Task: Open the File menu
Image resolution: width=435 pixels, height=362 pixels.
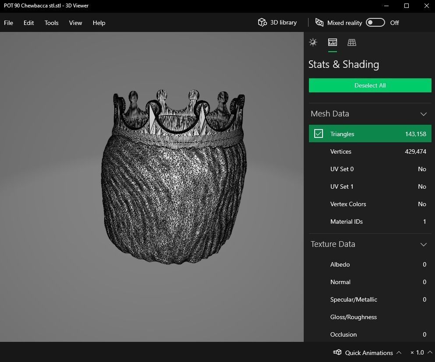Action: (8, 23)
